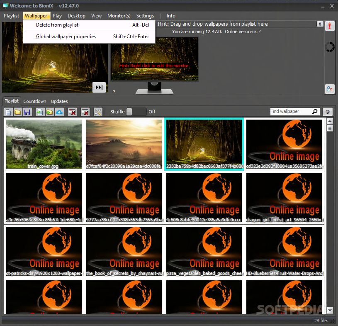Click the cloud download icon
Screen dimensions: 338x326
pos(59,112)
